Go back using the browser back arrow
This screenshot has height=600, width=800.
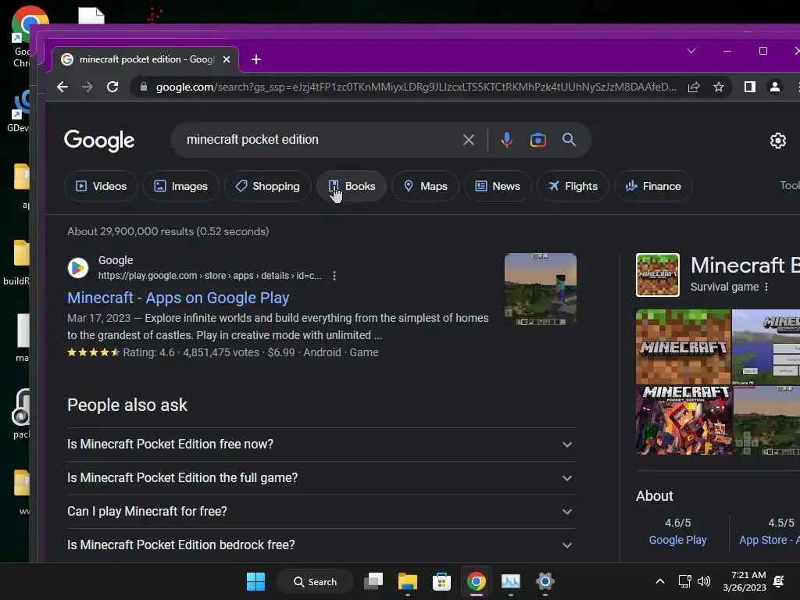62,87
